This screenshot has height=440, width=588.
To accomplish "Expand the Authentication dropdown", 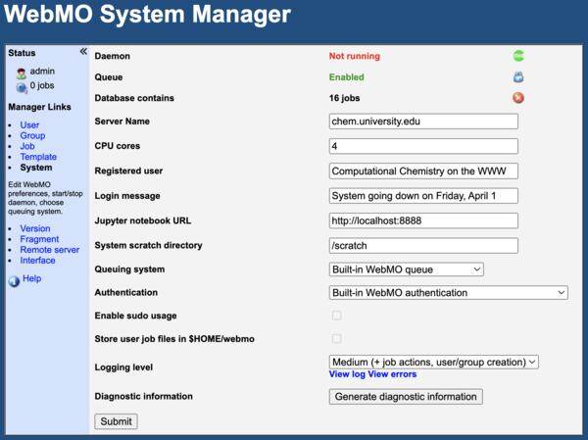I will [x=449, y=292].
